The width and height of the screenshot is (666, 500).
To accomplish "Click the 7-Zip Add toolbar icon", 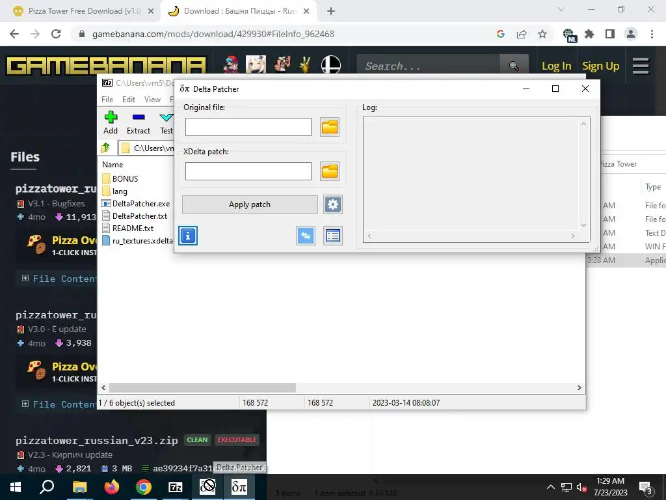I will [111, 122].
